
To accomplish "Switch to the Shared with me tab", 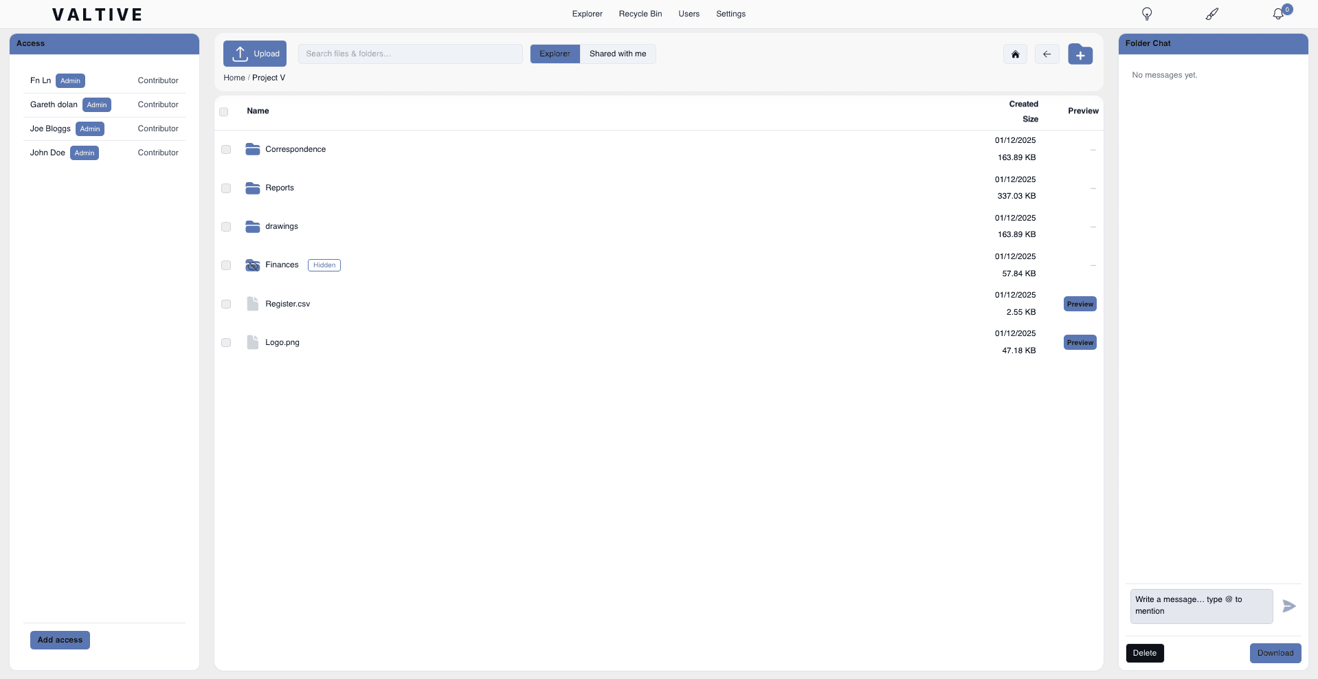I will [x=618, y=54].
